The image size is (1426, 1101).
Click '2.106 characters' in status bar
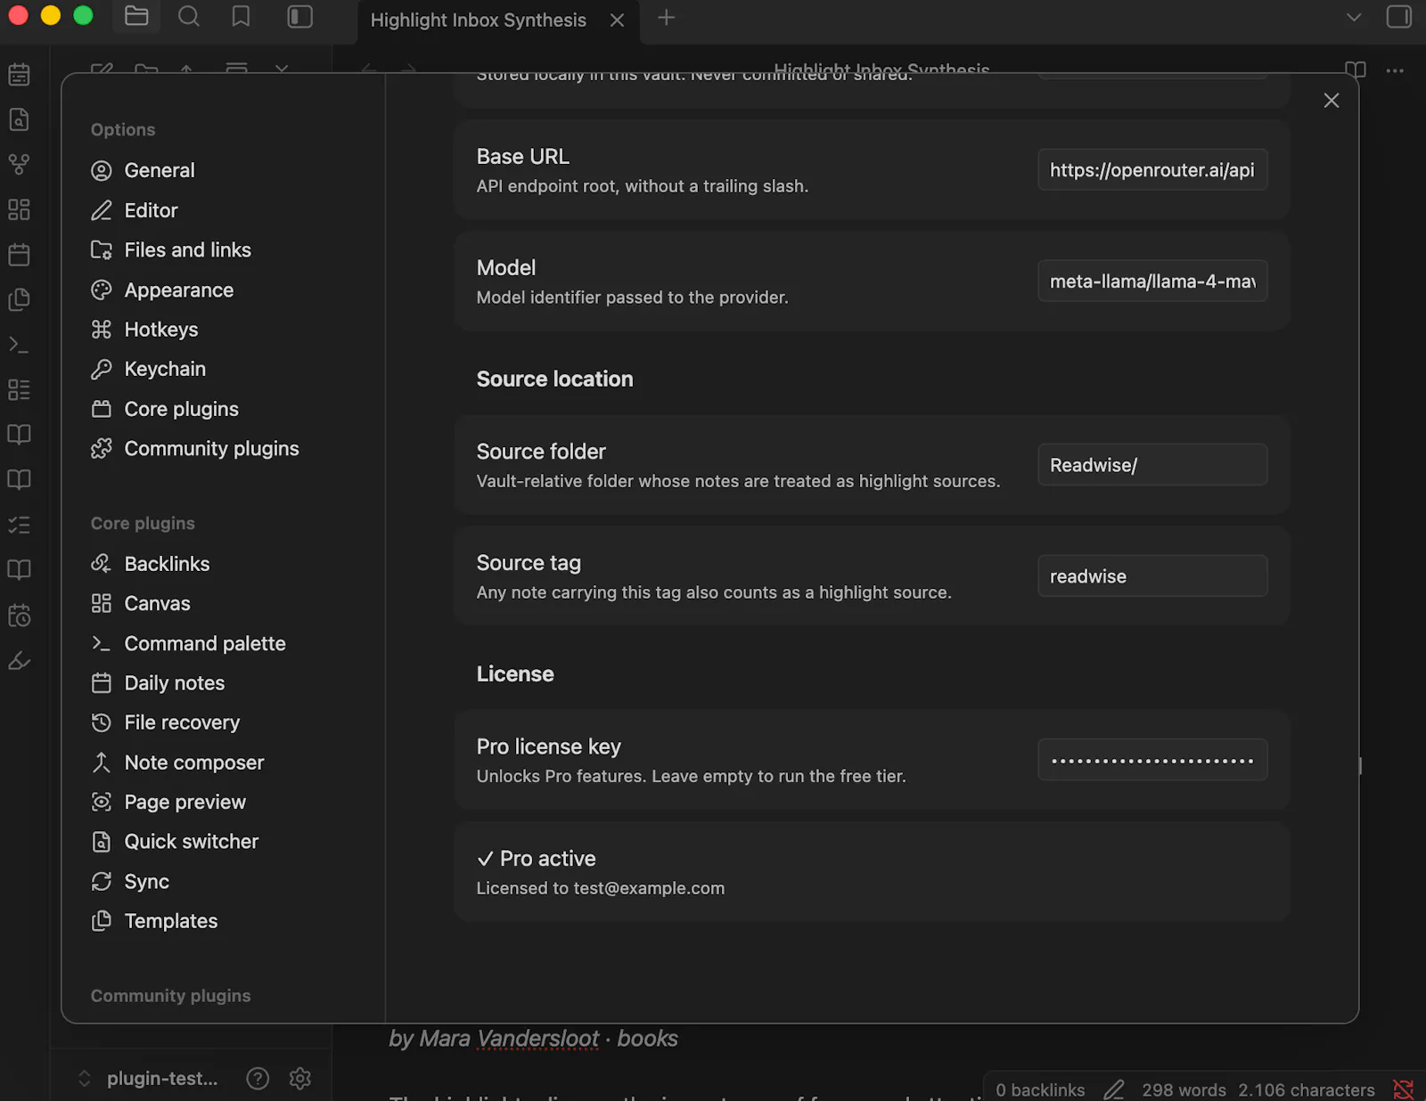click(x=1307, y=1089)
